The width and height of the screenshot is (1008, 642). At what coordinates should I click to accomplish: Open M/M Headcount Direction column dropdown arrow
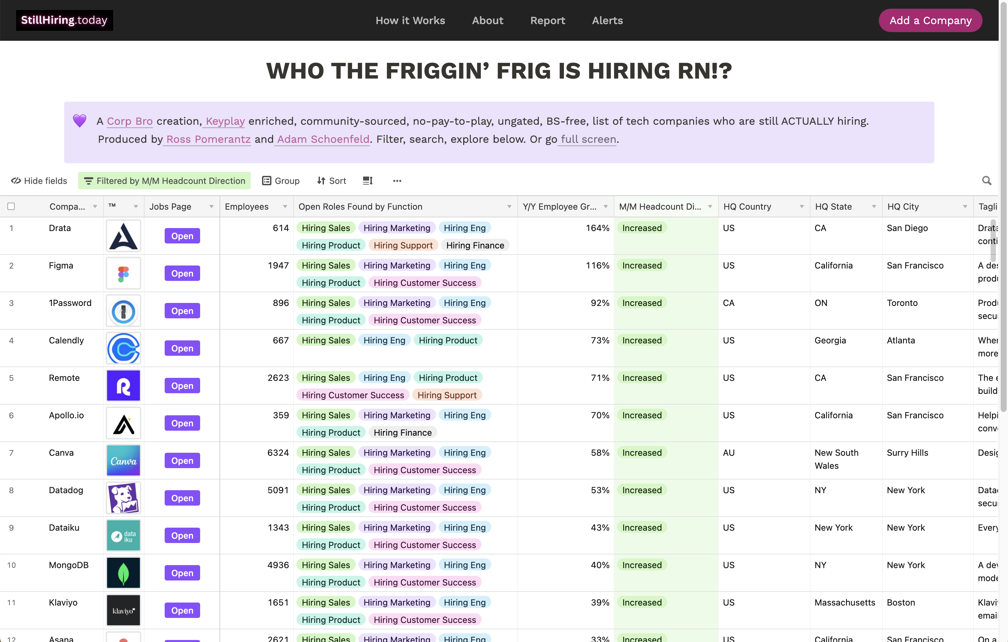(x=710, y=207)
